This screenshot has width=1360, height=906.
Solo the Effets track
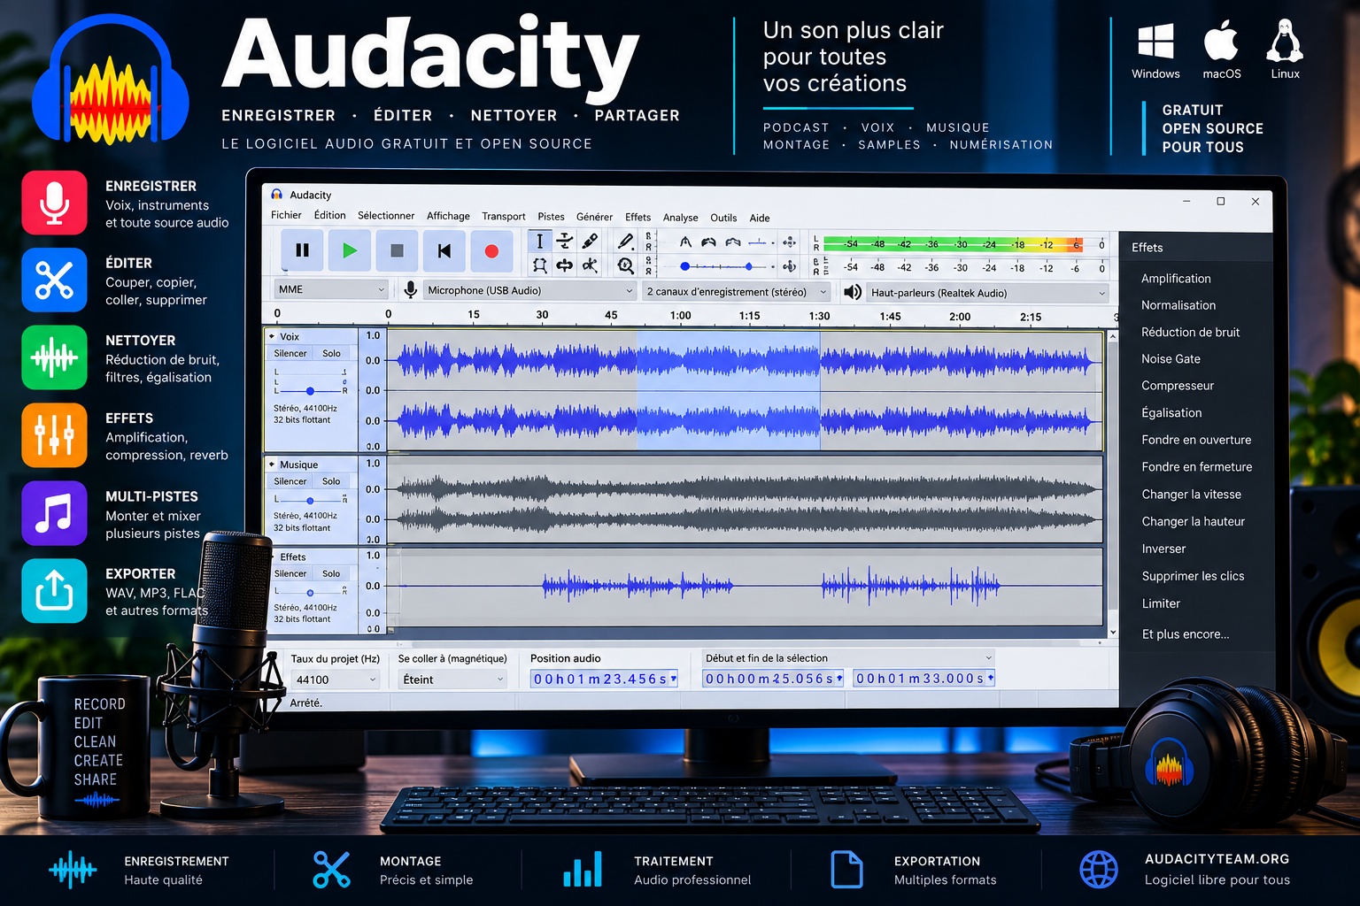[331, 573]
